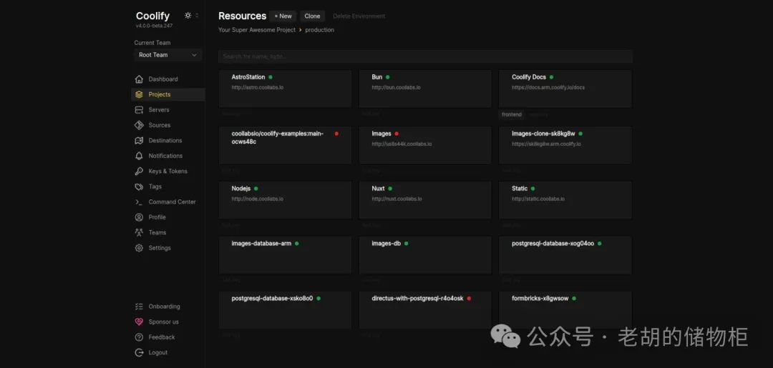Open the Images resource card
773x368 pixels.
[x=425, y=145]
